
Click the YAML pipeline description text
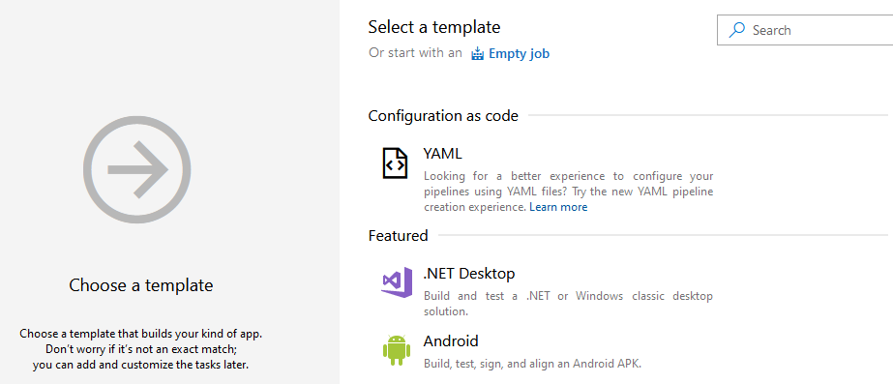point(568,192)
